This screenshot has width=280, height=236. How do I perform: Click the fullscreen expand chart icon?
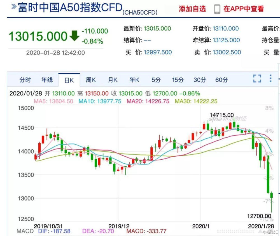257,79
